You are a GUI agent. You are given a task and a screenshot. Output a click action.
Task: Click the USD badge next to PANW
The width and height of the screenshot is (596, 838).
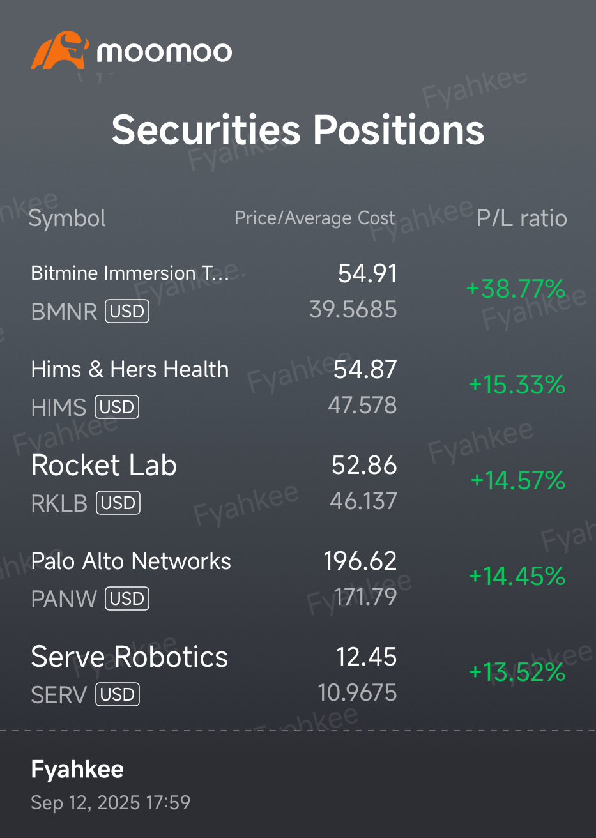point(127,598)
